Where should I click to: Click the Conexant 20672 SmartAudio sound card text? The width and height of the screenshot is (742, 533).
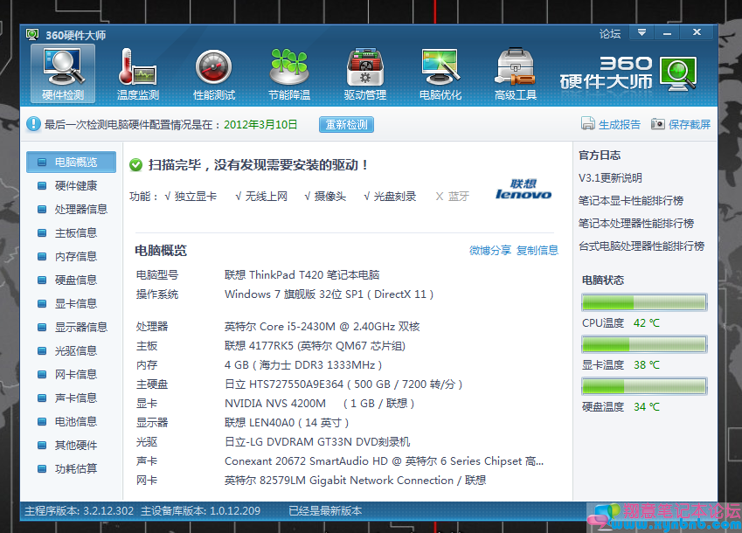coord(384,461)
